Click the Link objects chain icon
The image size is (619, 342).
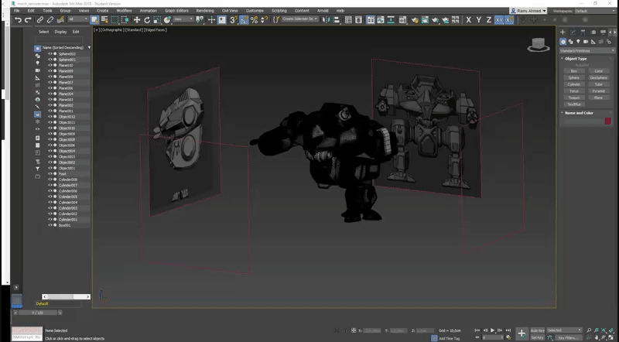point(40,19)
